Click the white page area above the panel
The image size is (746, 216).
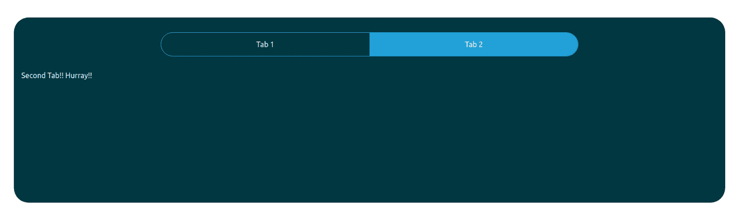(x=369, y=8)
